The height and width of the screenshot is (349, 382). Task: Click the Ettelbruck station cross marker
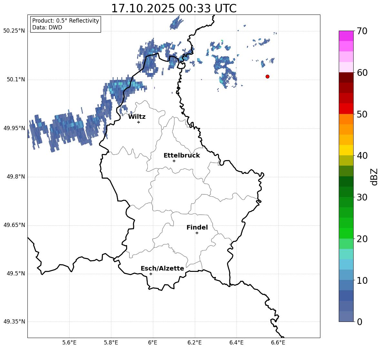point(174,161)
